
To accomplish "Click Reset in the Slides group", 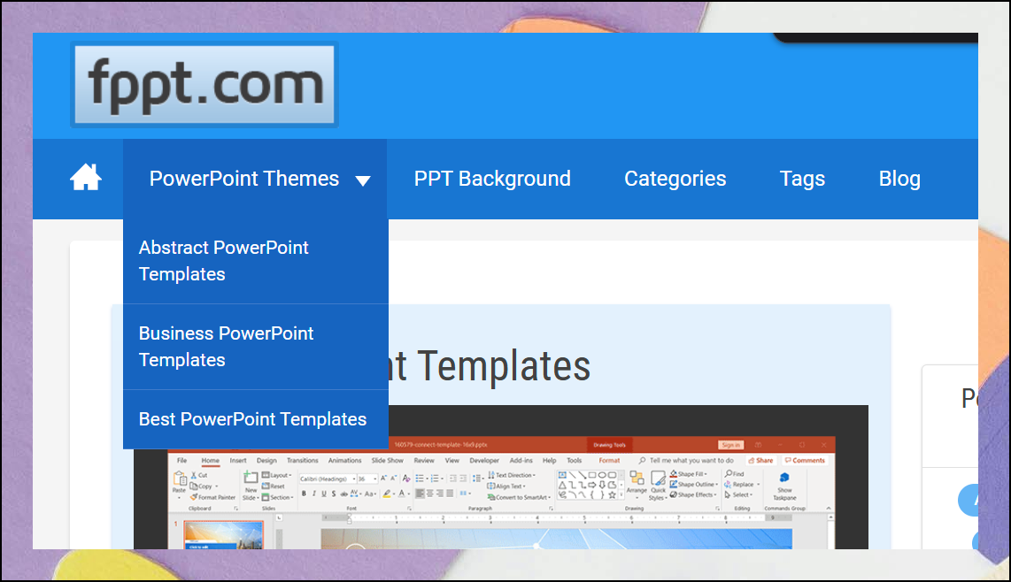I will tap(274, 486).
